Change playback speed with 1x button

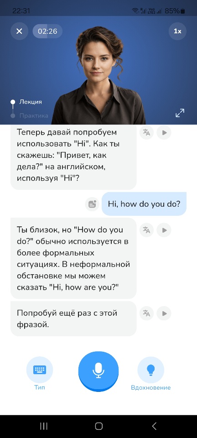[177, 31]
